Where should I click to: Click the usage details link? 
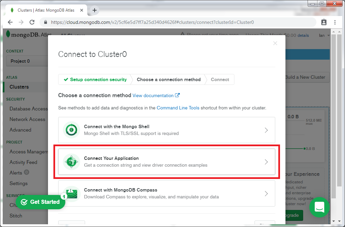[x=303, y=35]
